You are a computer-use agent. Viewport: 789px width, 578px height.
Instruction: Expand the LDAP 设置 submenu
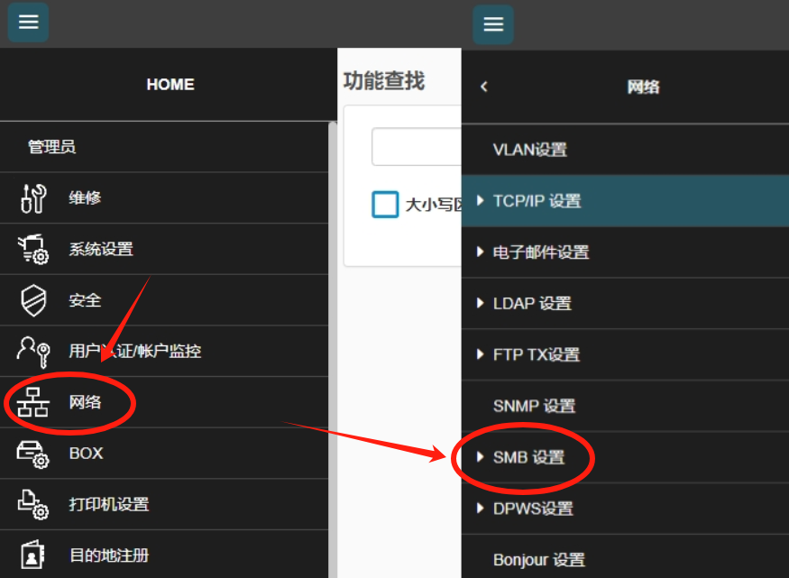481,304
